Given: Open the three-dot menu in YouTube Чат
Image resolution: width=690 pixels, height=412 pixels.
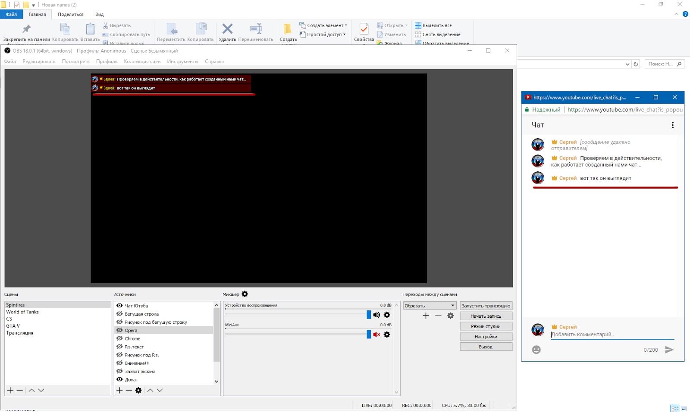Looking at the screenshot, I should coord(672,125).
